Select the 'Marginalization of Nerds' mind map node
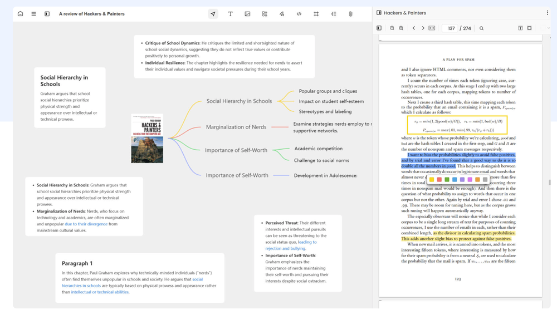This screenshot has height=315, width=557. [x=236, y=127]
